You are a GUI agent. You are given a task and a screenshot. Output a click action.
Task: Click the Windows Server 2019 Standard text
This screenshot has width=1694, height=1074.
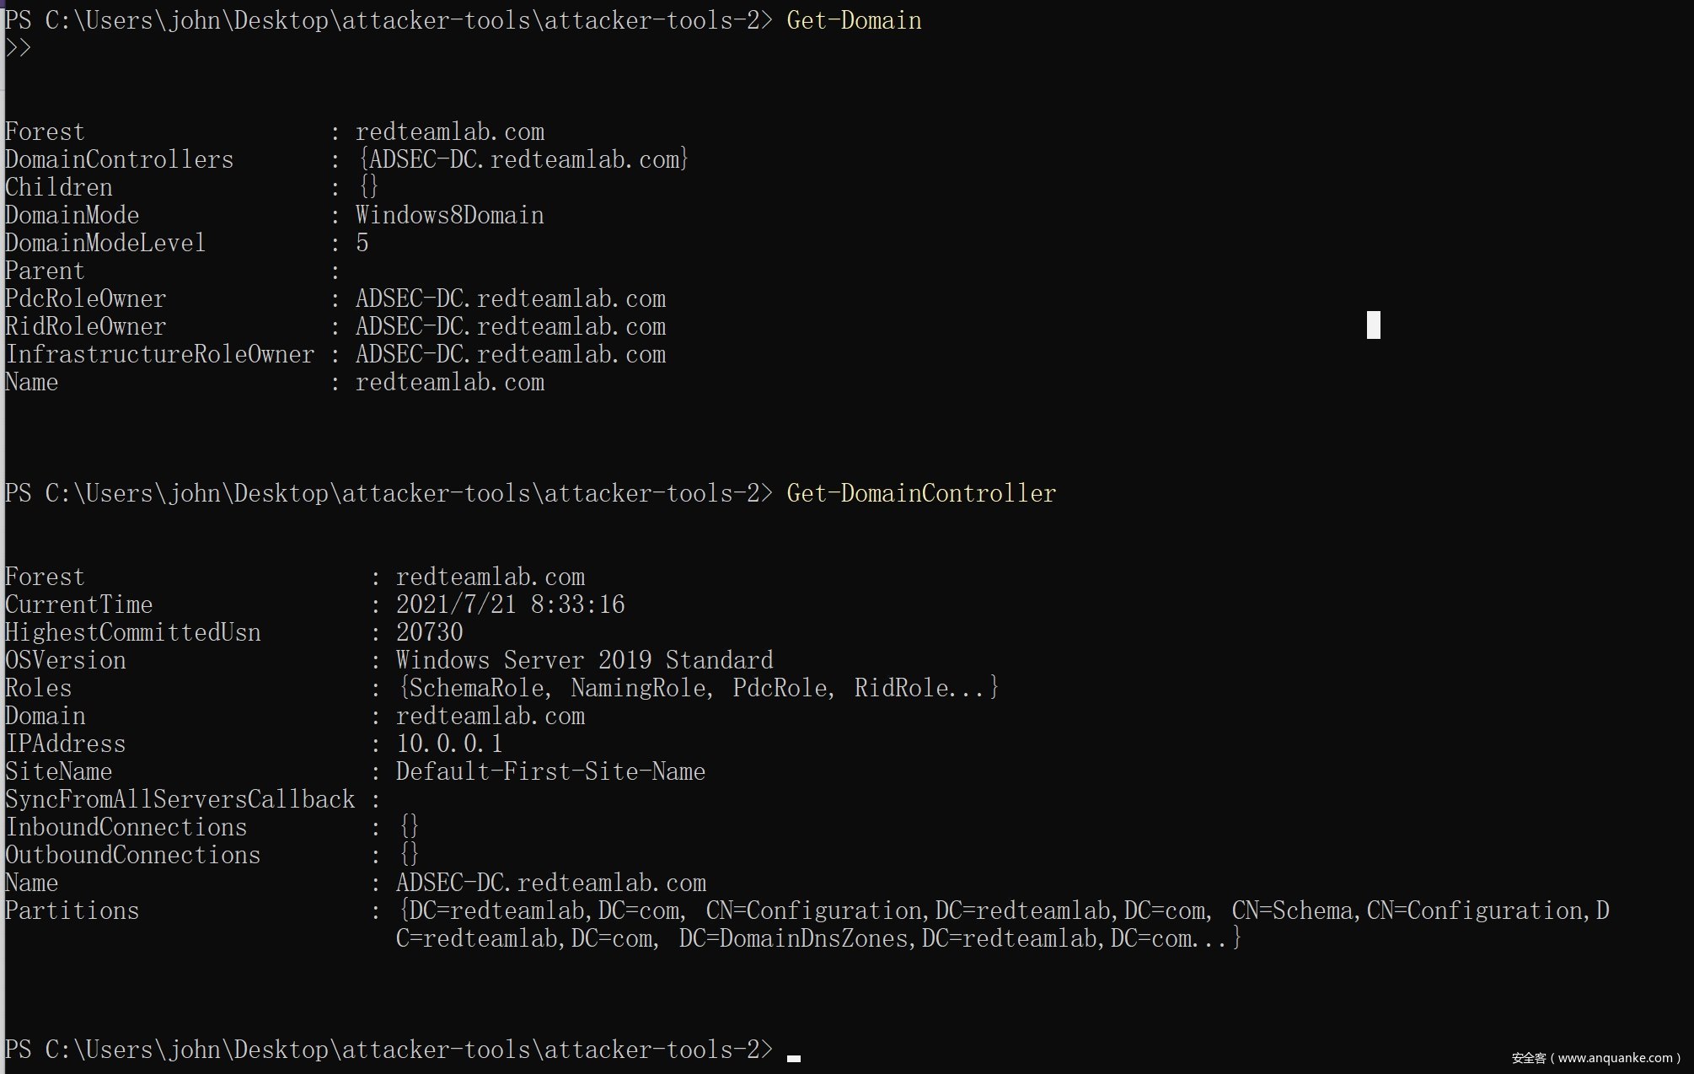[x=584, y=660]
